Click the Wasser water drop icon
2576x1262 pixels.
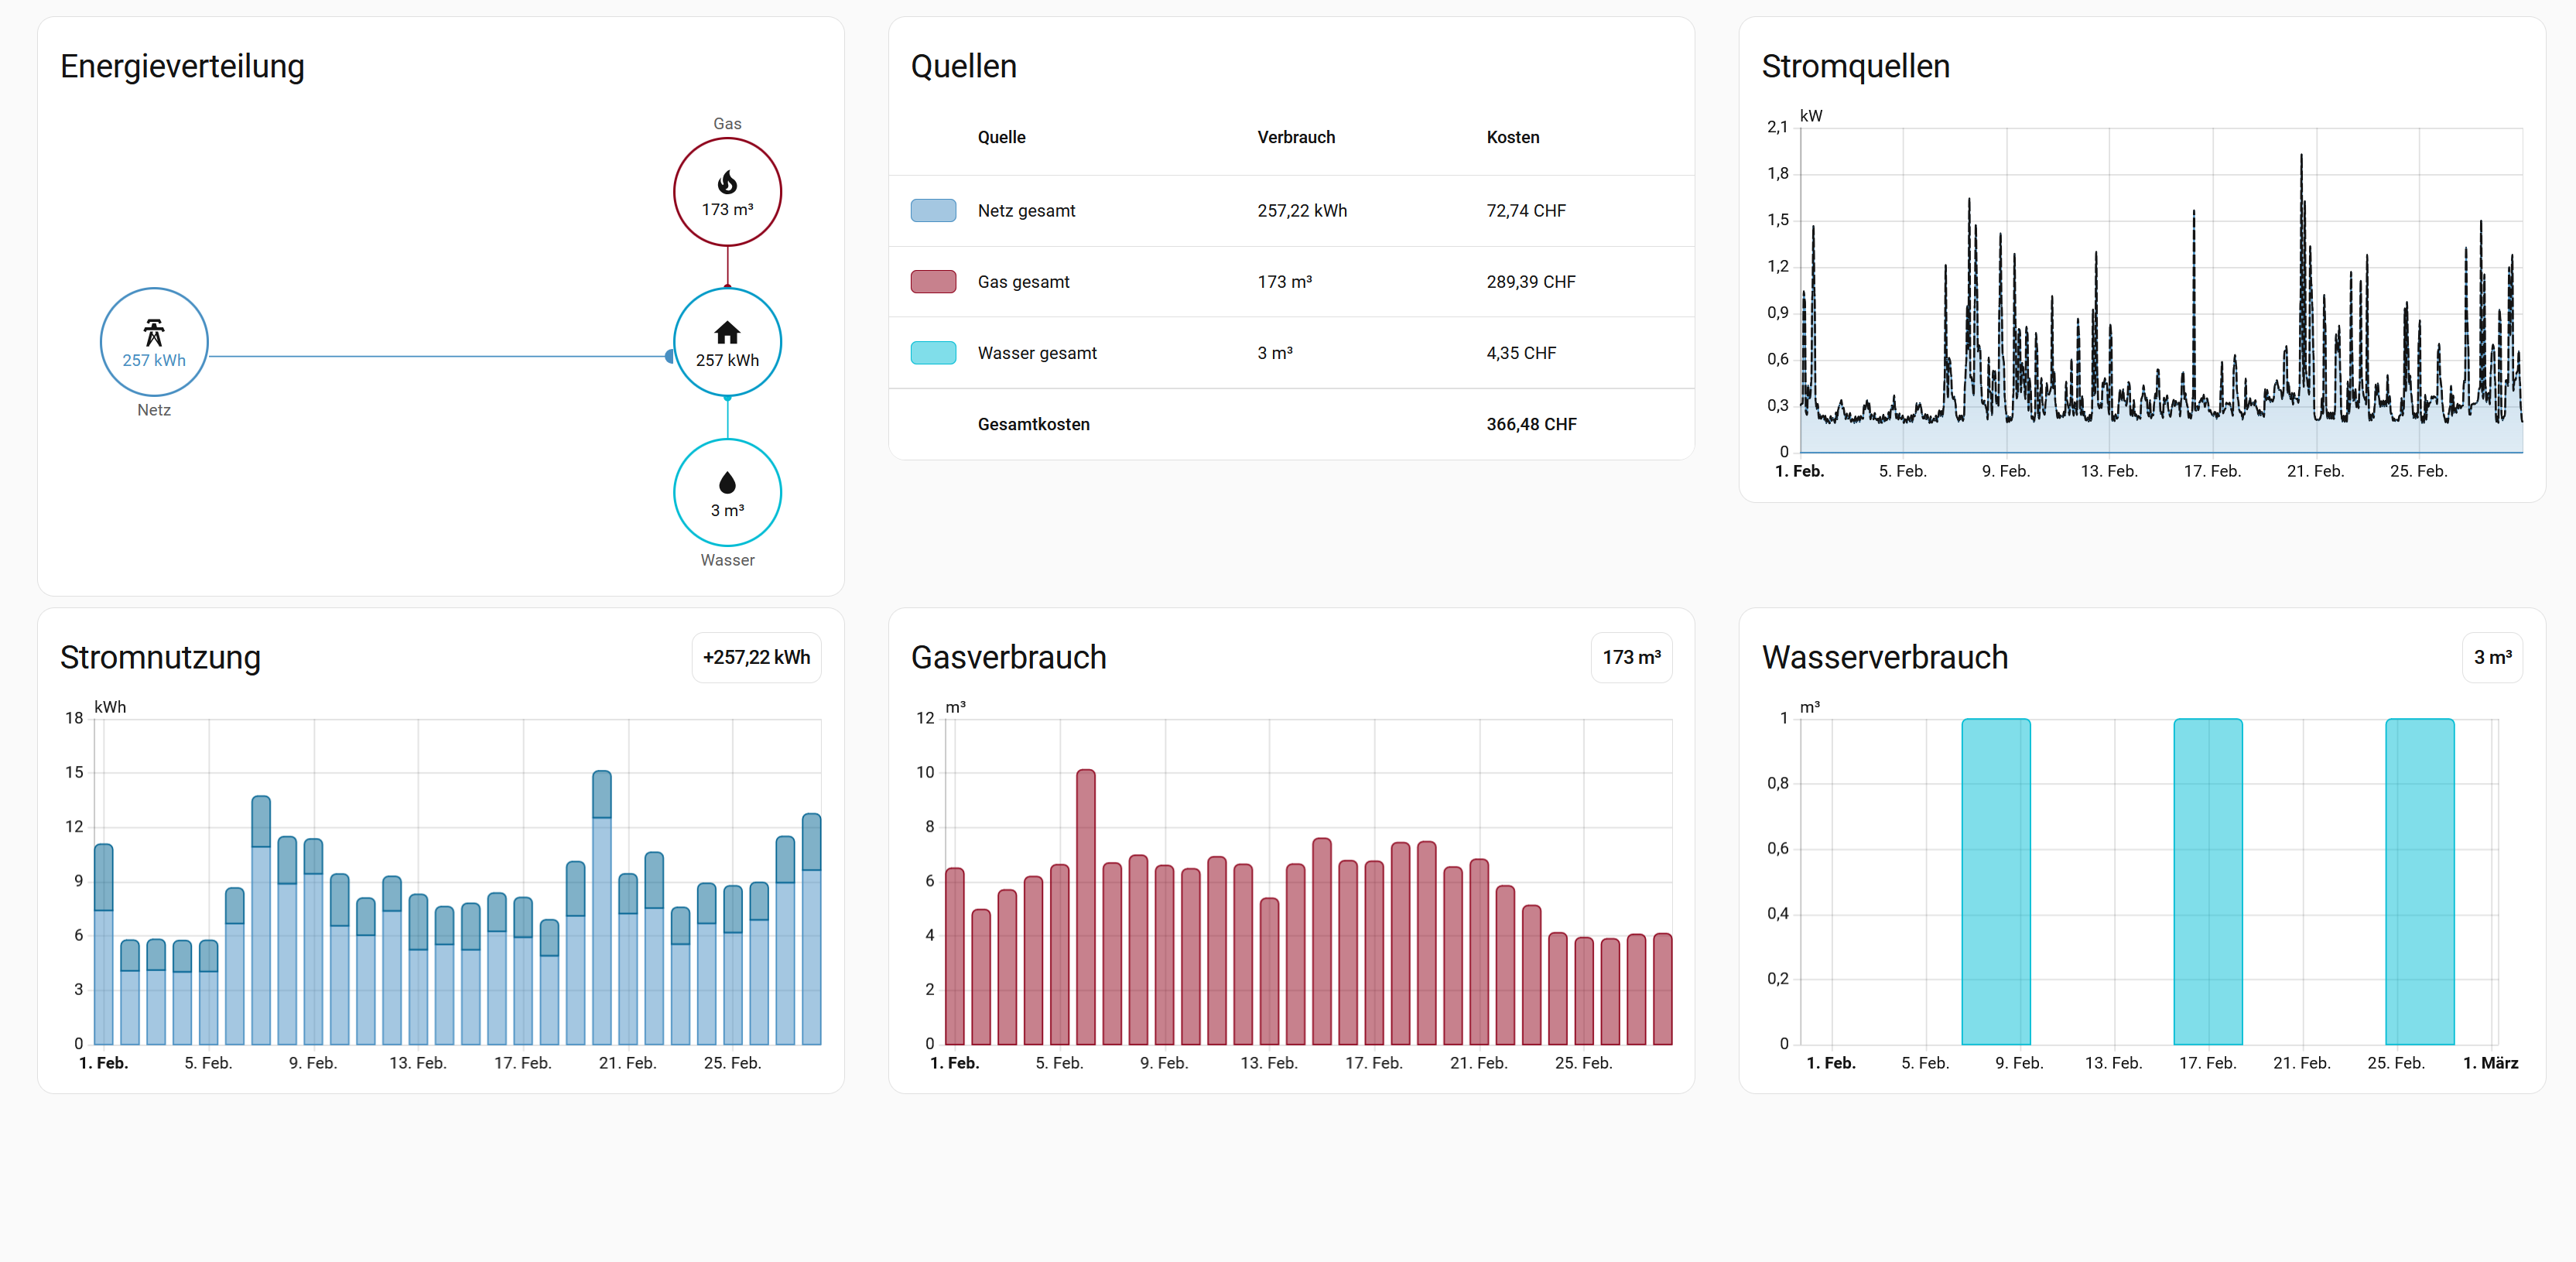pos(727,483)
